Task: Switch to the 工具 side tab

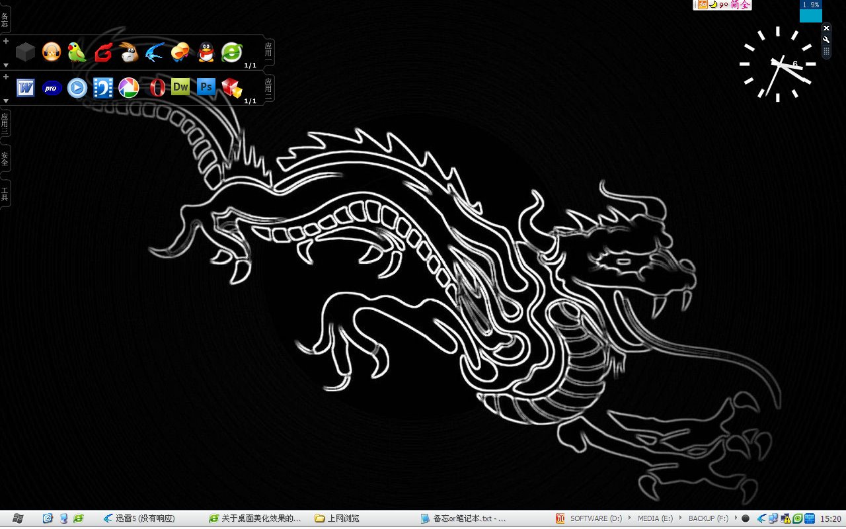Action: click(5, 194)
